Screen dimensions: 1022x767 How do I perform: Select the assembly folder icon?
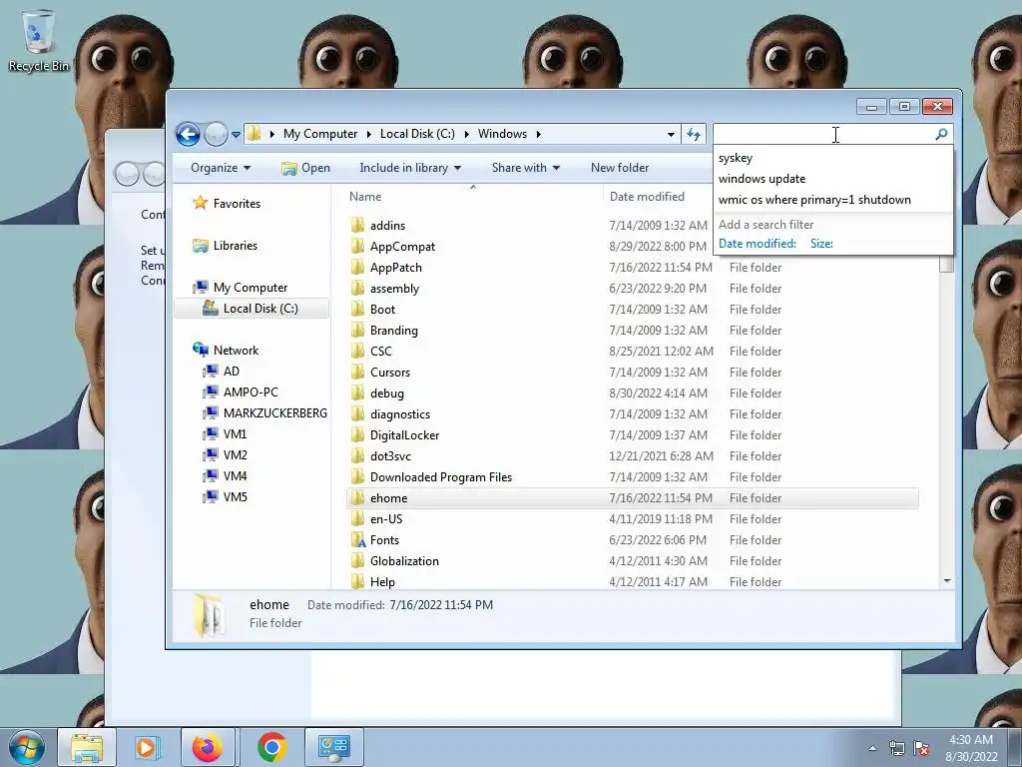(x=357, y=288)
